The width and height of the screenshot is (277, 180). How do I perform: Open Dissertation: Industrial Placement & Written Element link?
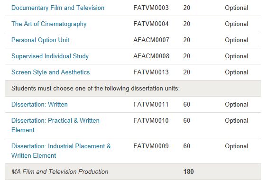(x=61, y=151)
